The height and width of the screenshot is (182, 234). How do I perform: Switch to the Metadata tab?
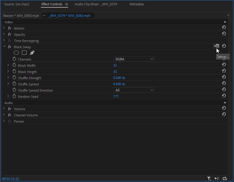coord(136,4)
